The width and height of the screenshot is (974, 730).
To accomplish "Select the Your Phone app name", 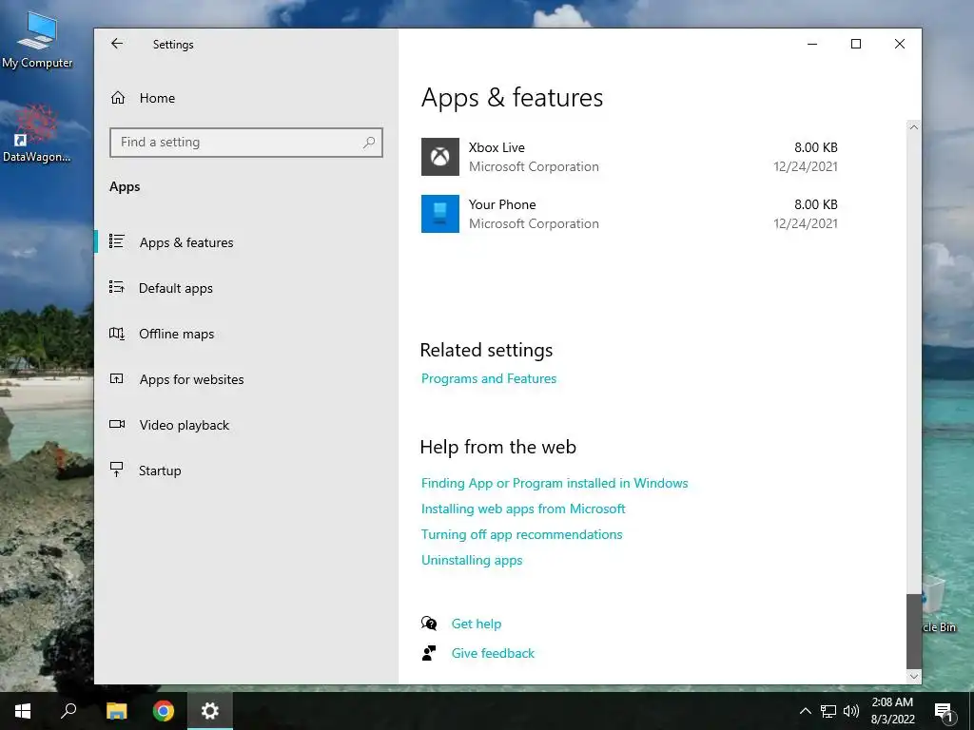I will pos(502,205).
